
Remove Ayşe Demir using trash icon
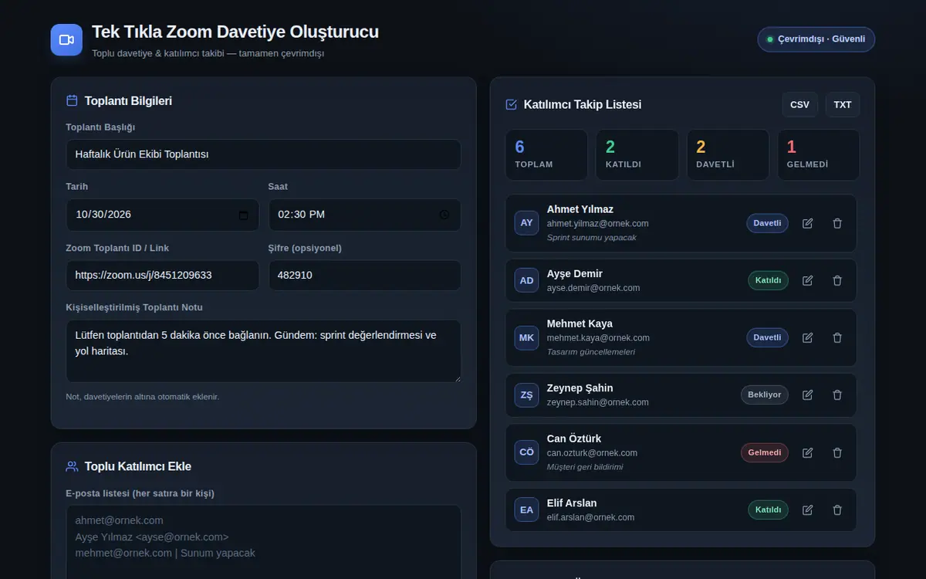(x=837, y=280)
